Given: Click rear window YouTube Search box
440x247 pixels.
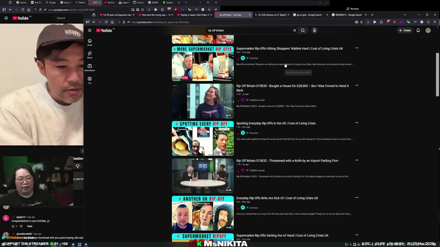Looking at the screenshot, I should pyautogui.click(x=69, y=18).
